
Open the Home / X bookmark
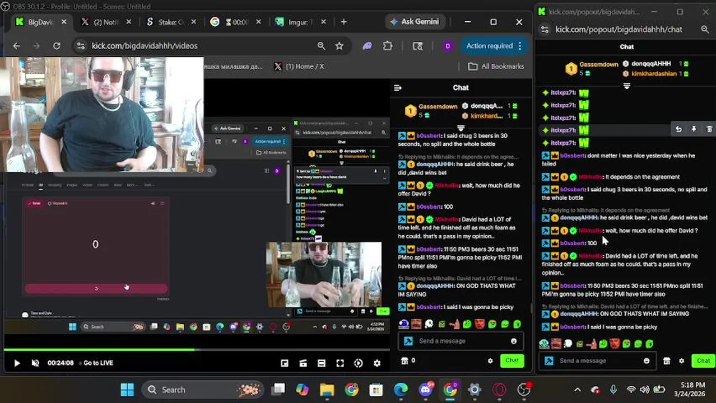point(299,66)
